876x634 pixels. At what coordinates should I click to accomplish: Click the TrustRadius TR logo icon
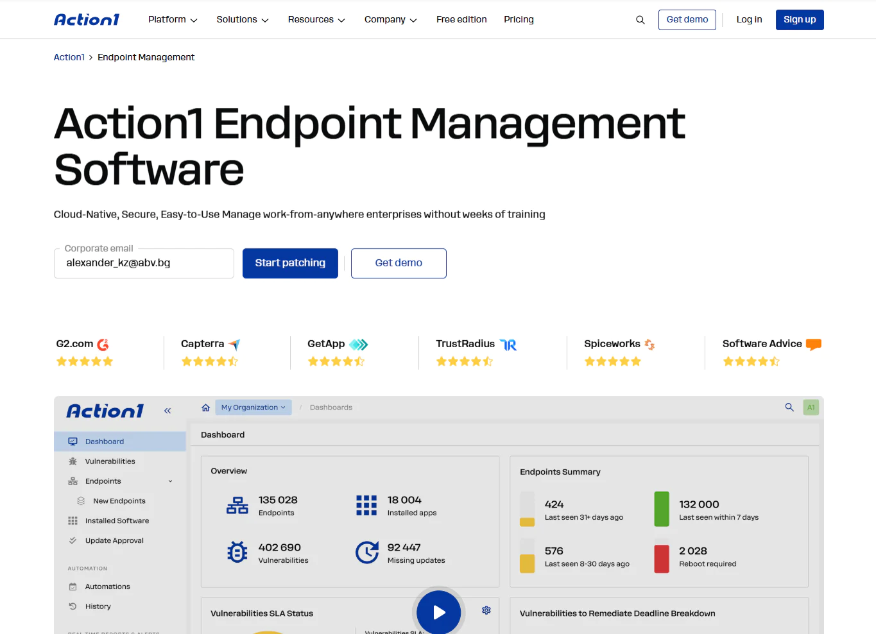[508, 345]
